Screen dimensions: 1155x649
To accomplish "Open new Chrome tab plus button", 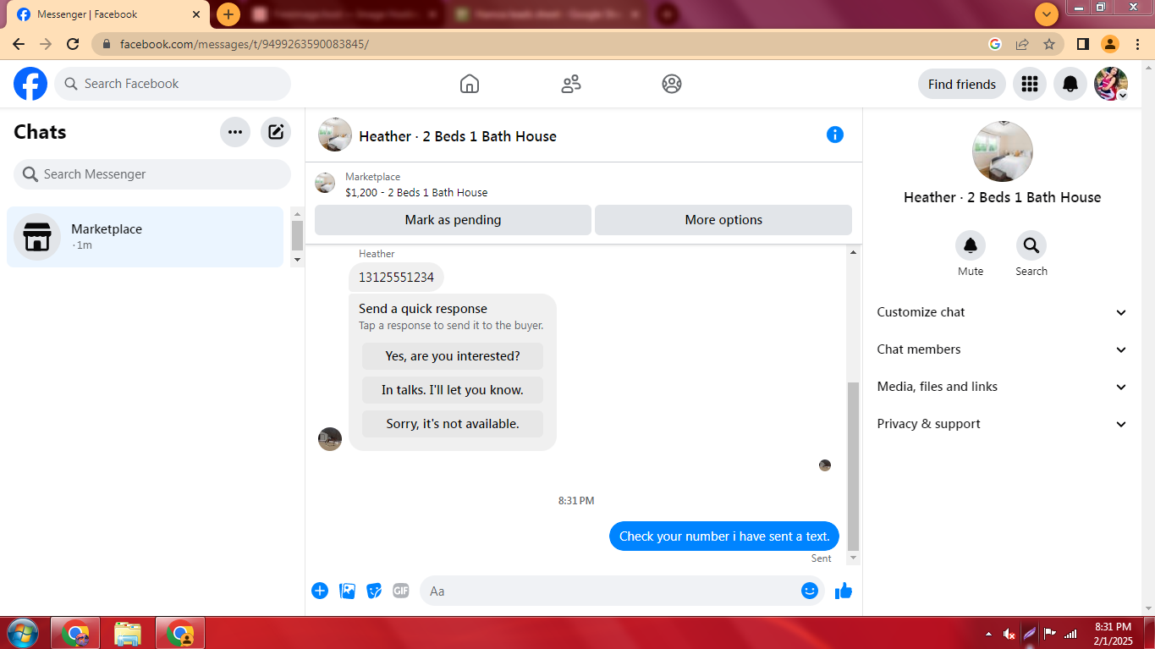I will (228, 14).
